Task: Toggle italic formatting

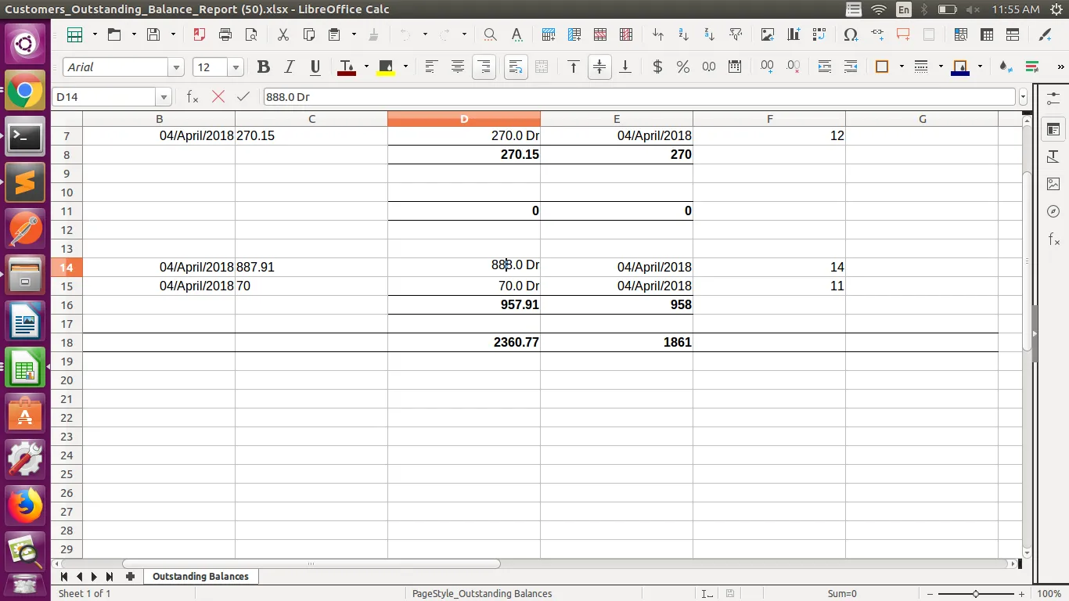Action: point(290,67)
